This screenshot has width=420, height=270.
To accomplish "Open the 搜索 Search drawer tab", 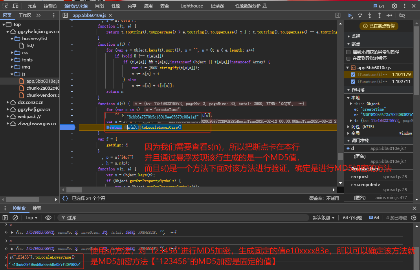I will tap(37, 208).
